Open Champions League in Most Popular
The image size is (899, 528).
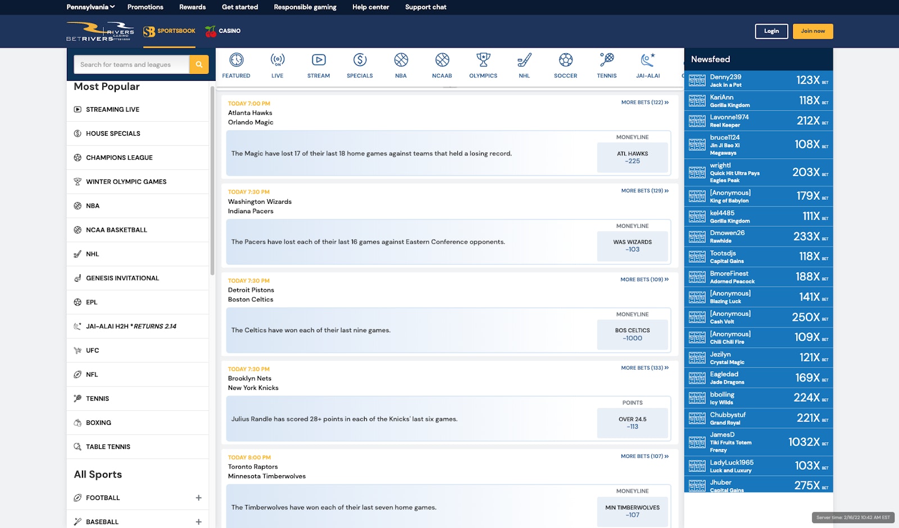pyautogui.click(x=119, y=158)
